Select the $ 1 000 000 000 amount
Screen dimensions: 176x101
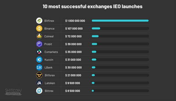75,21
